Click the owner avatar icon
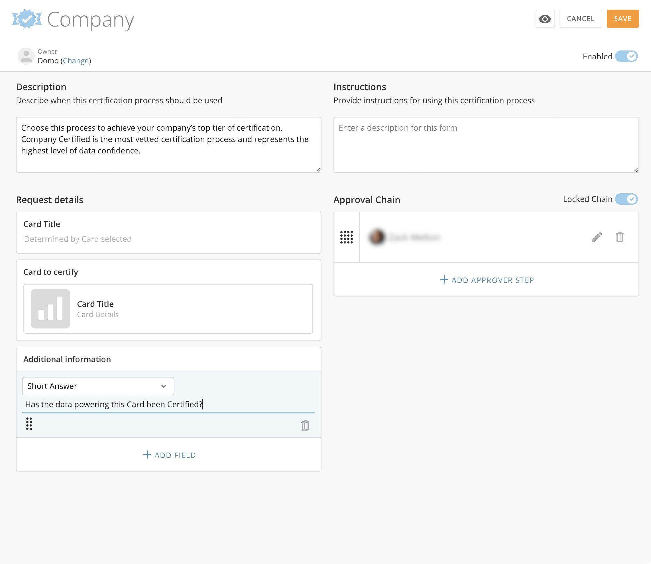651x564 pixels. click(26, 56)
